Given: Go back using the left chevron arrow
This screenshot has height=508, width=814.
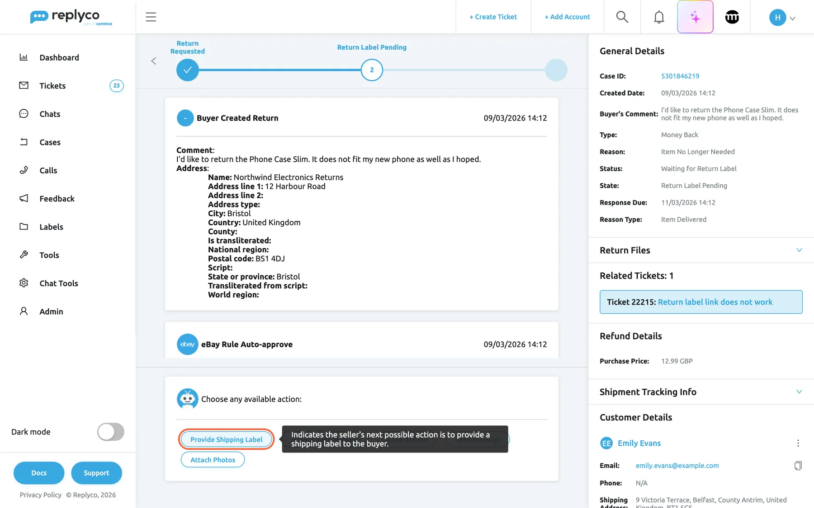Looking at the screenshot, I should pos(154,61).
